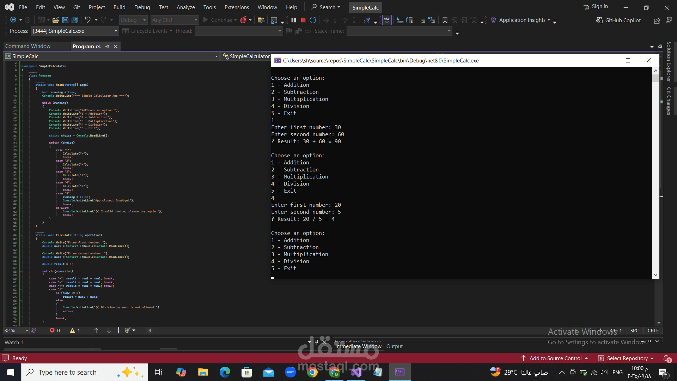Image resolution: width=677 pixels, height=381 pixels.
Task: Click the Stop Debugging red square icon
Action: tap(303, 20)
